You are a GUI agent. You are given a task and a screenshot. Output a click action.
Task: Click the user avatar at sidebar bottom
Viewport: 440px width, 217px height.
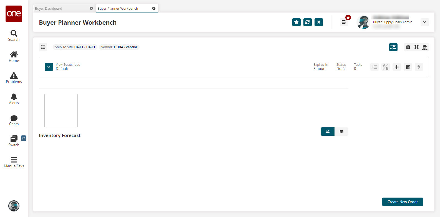pos(14,206)
